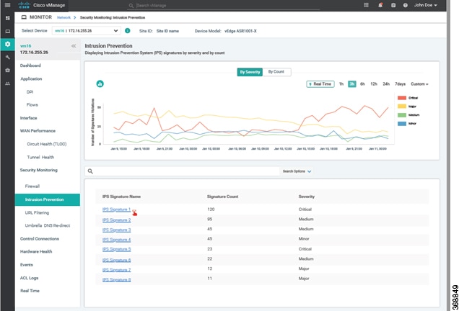This screenshot has height=311, width=459.
Task: Click the chart options icon above the graph
Action: pyautogui.click(x=100, y=84)
